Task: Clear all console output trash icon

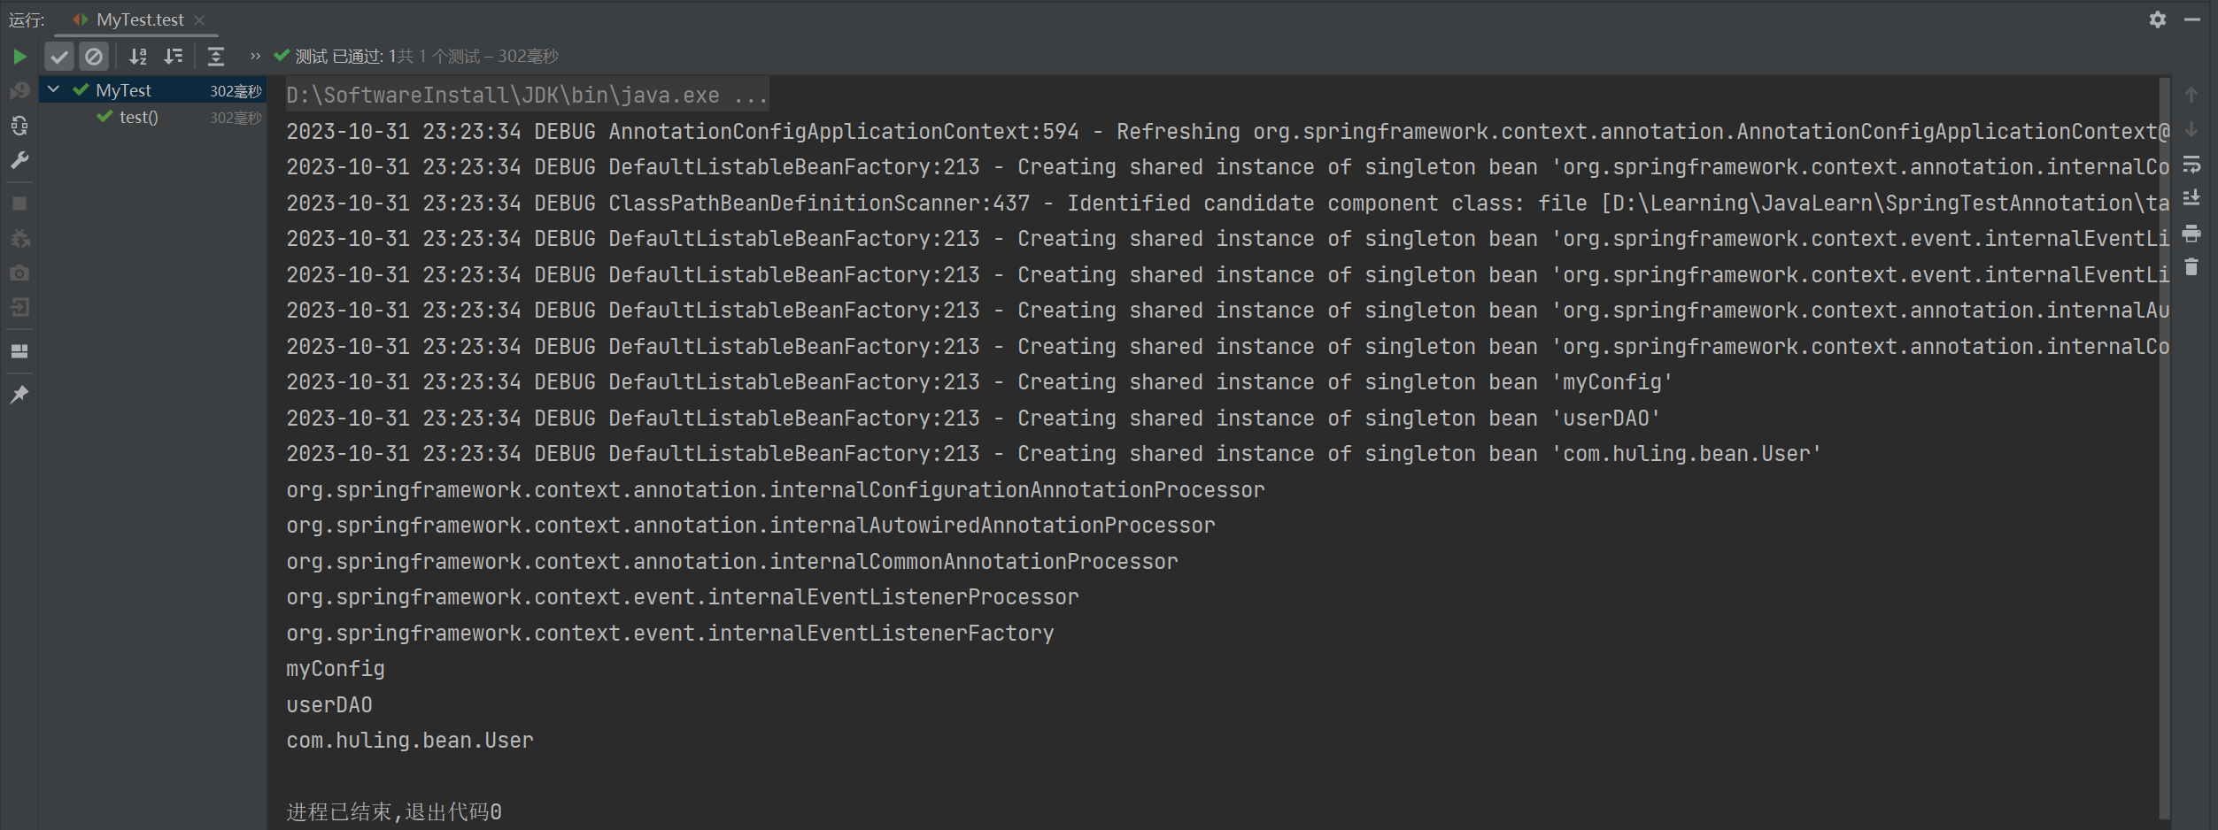Action: [2191, 267]
